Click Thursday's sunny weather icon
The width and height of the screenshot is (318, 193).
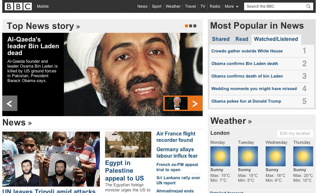point(303,156)
